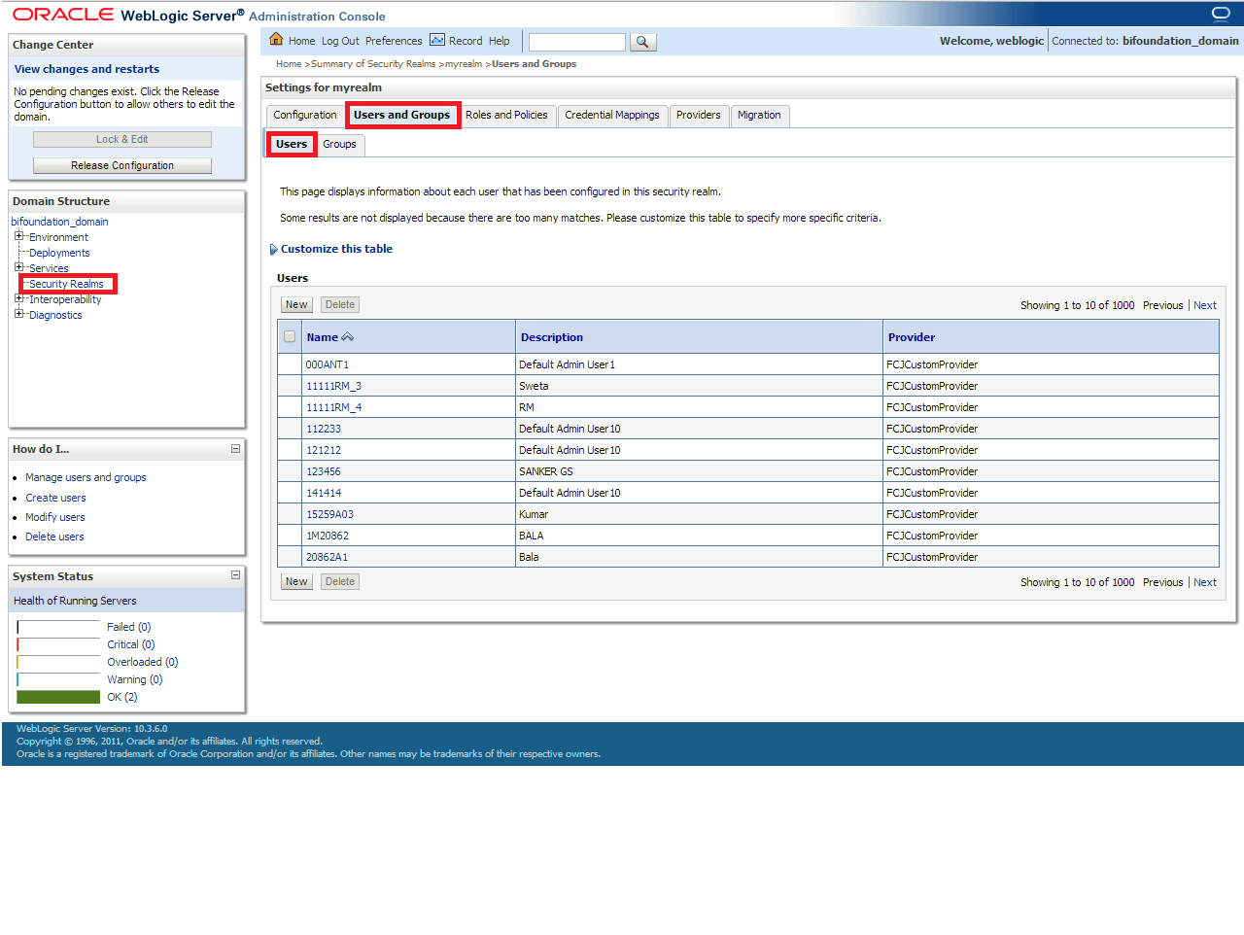
Task: Select Deployments in Domain Structure
Action: pyautogui.click(x=59, y=253)
